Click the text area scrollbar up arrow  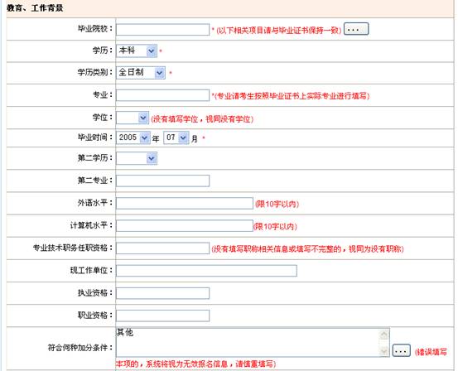click(383, 335)
